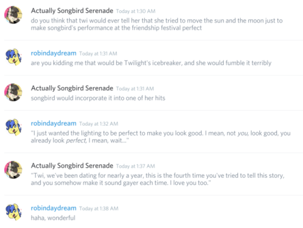Open the robindaydream username at 1:38 AM
This screenshot has height=228, width=303.
53,208
